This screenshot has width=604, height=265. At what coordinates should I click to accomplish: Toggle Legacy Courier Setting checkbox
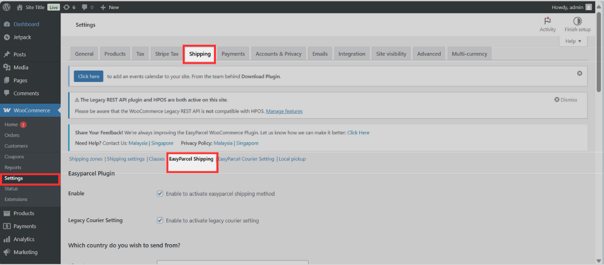[160, 220]
